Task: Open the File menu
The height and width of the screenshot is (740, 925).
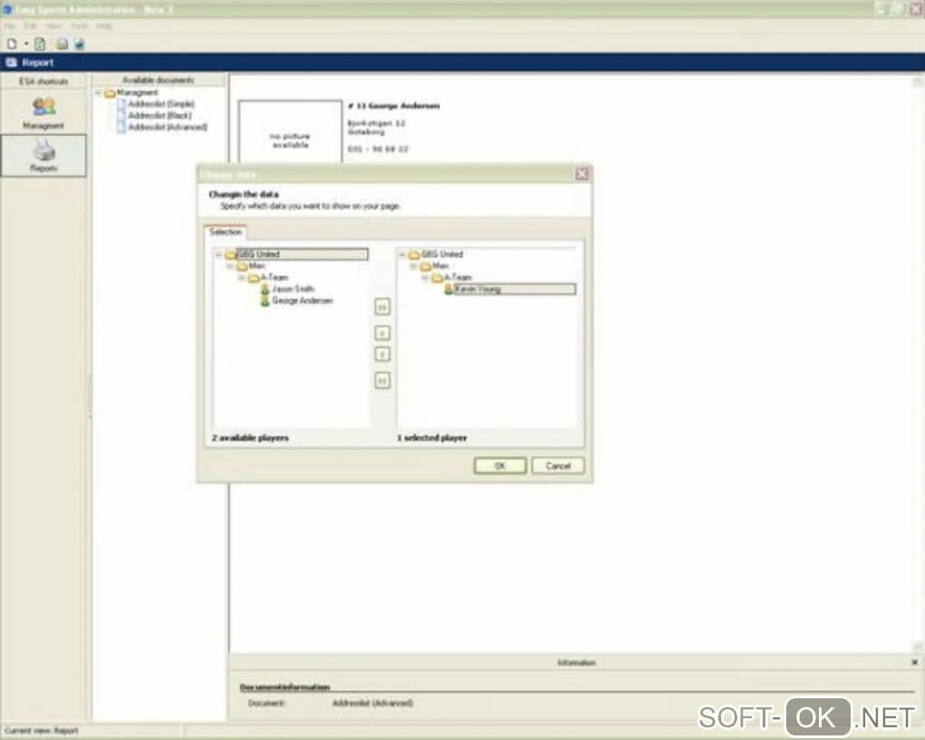Action: (x=9, y=26)
